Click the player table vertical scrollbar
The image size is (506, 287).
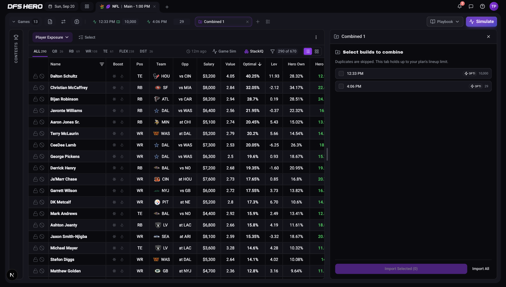(327, 154)
